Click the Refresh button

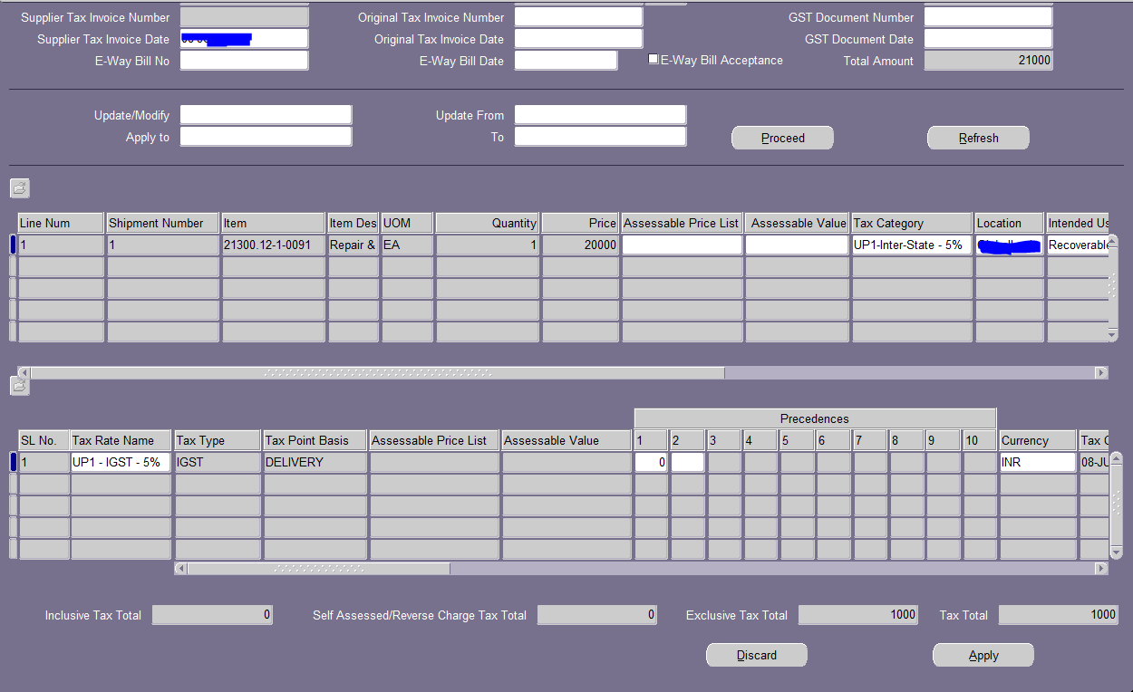(x=978, y=138)
